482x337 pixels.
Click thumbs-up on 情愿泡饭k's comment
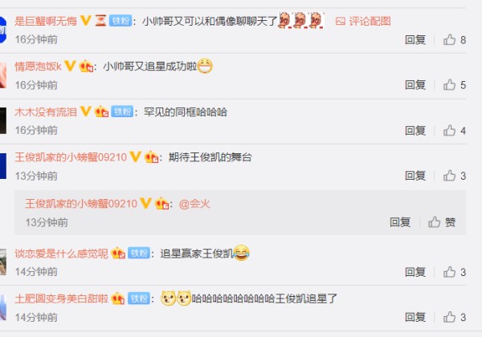pos(455,85)
